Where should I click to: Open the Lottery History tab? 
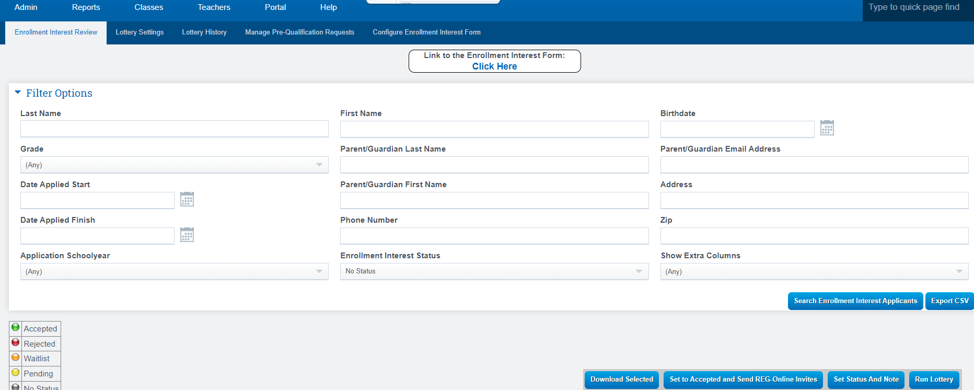204,32
